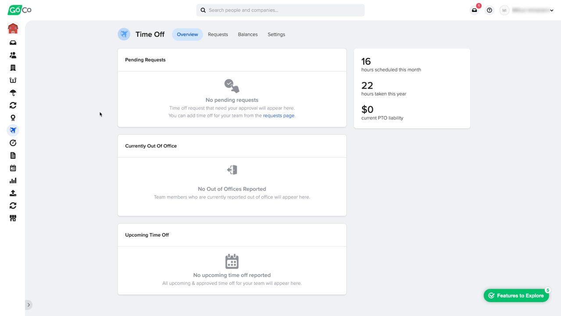Viewport: 561px width, 316px height.
Task: Expand the user account dropdown menu
Action: (532, 10)
